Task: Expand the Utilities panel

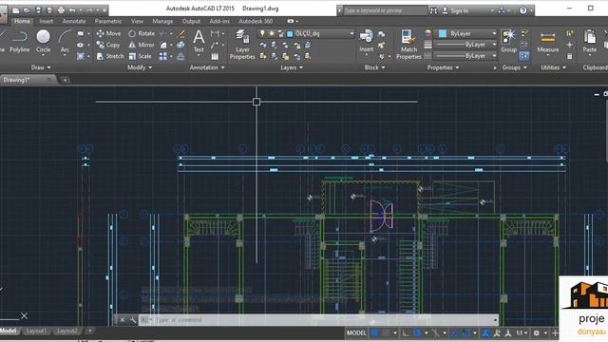Action: coord(553,67)
